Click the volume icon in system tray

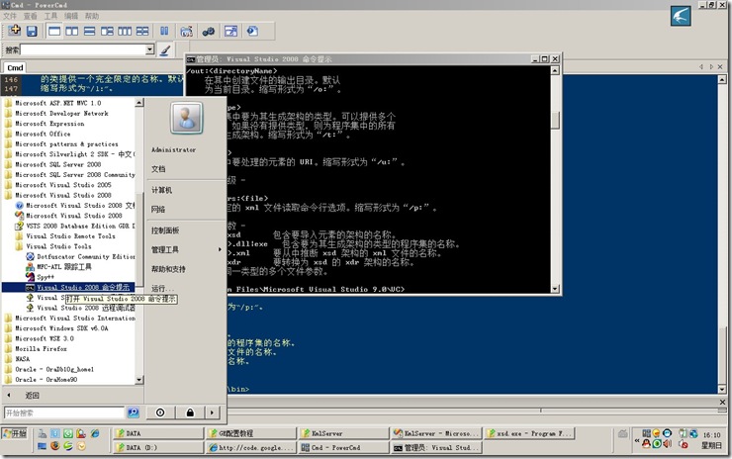point(667,443)
